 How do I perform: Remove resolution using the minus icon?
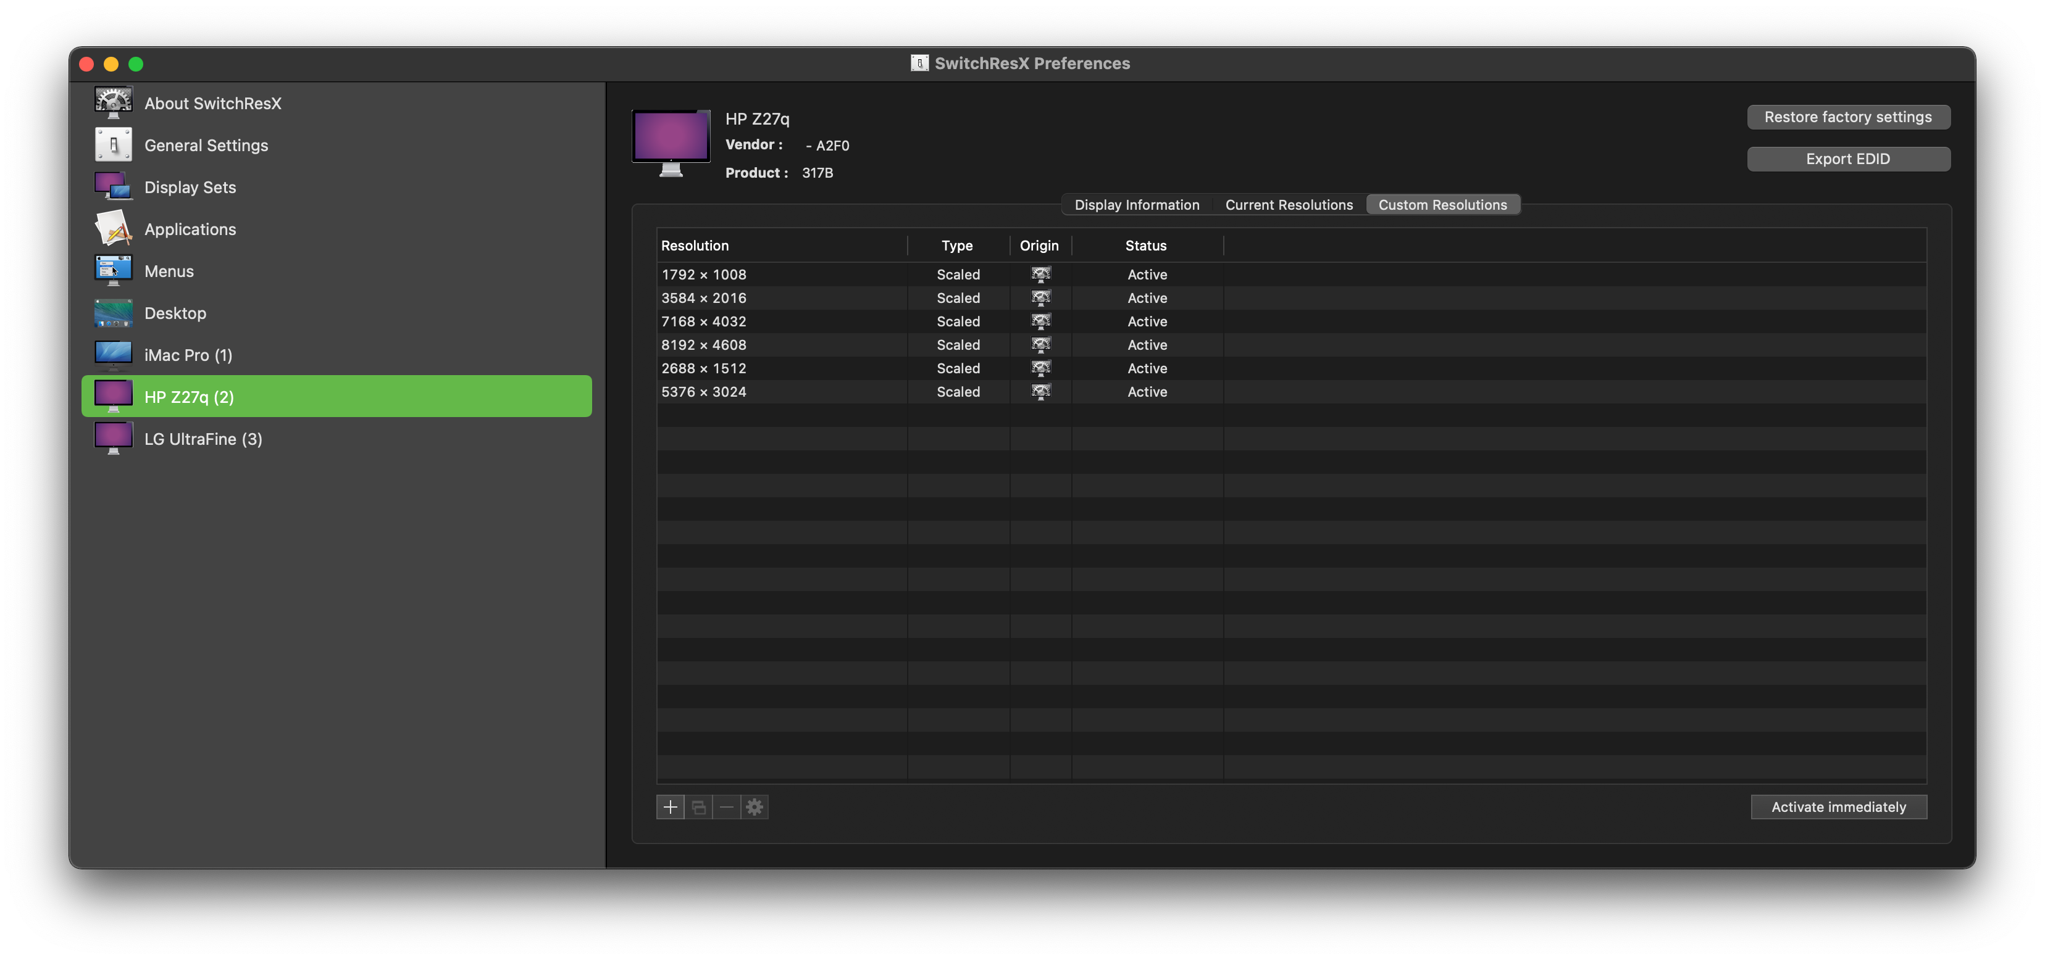(x=726, y=807)
